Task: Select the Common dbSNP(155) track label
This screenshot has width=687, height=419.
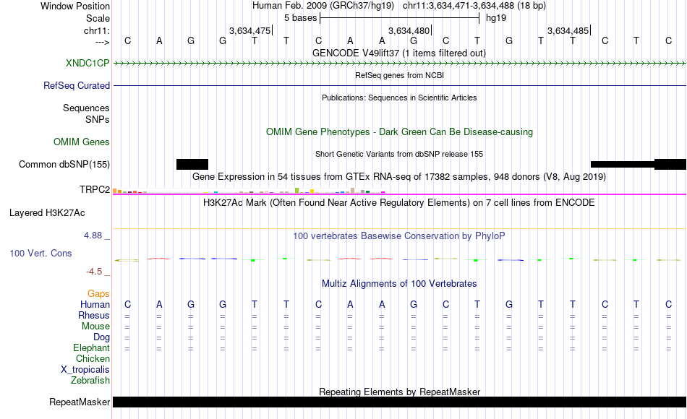Action: [64, 164]
